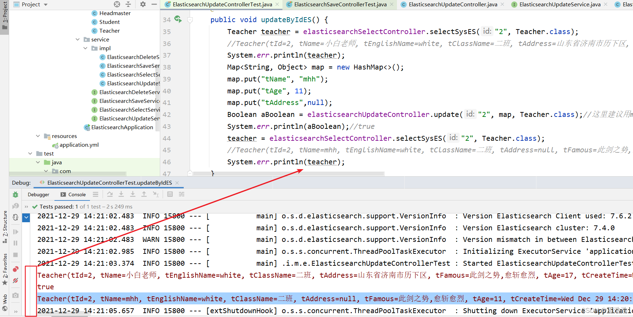
Task: Collapse the resources folder
Action: 38,136
